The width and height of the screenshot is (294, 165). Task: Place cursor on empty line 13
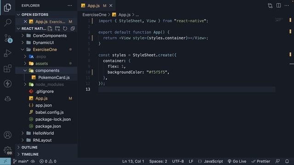click(x=187, y=89)
